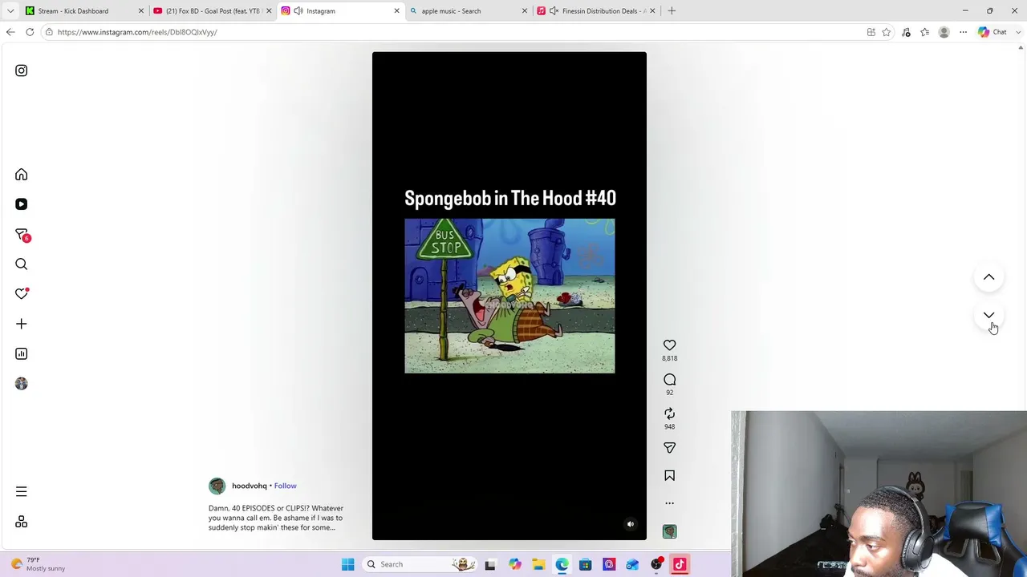Open the app available icon in address bar
Image resolution: width=1027 pixels, height=577 pixels.
pyautogui.click(x=871, y=32)
